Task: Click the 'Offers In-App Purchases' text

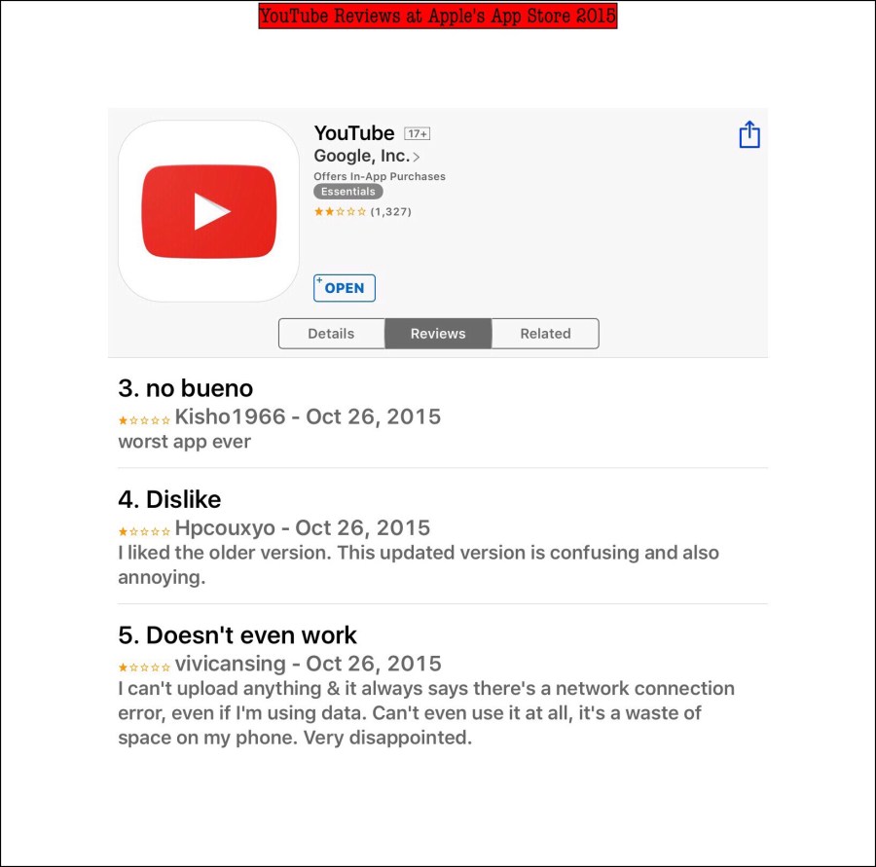Action: click(380, 176)
